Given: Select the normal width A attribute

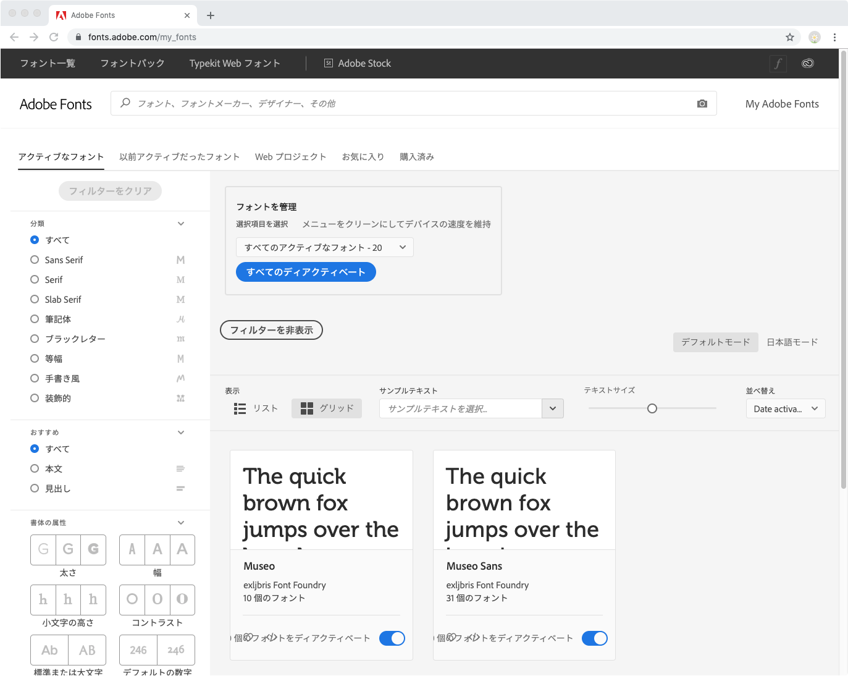Looking at the screenshot, I should [x=157, y=549].
